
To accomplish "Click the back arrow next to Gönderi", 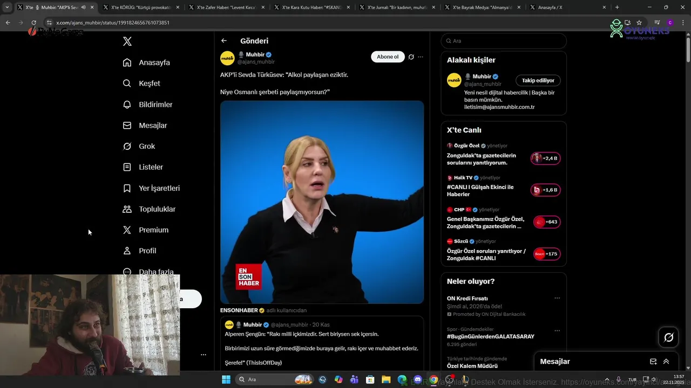I will coord(224,41).
